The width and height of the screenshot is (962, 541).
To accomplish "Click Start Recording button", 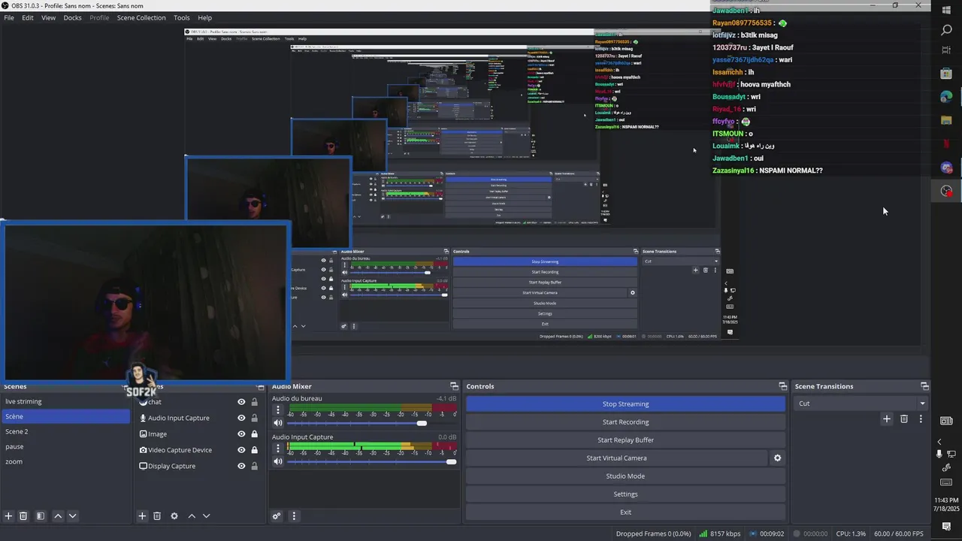I will click(x=625, y=422).
